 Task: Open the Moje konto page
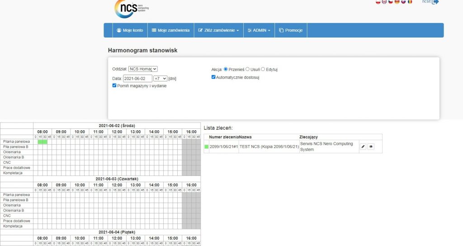coord(130,30)
